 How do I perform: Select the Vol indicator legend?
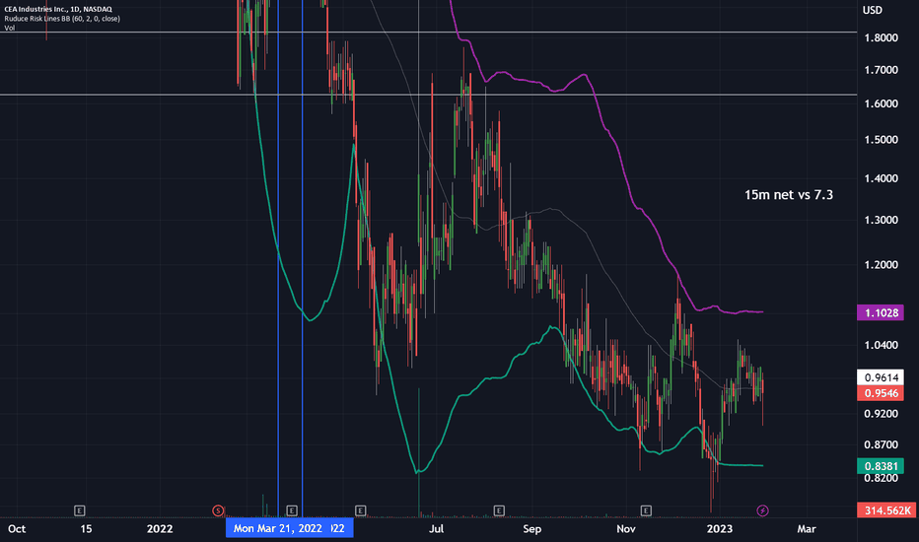10,29
